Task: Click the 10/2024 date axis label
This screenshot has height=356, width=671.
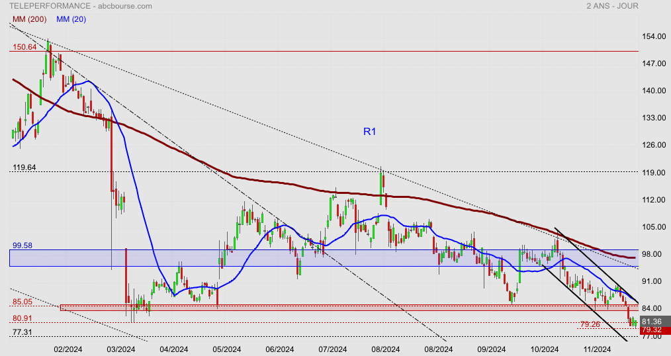Action: pos(544,349)
